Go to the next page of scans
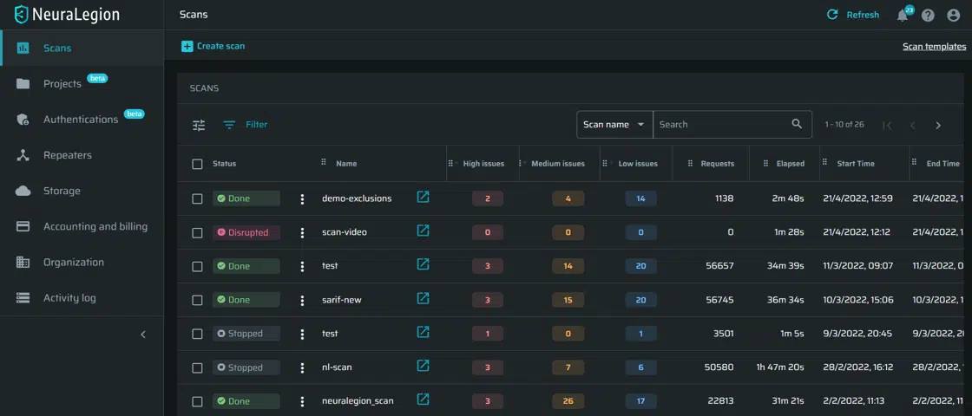 coord(938,125)
